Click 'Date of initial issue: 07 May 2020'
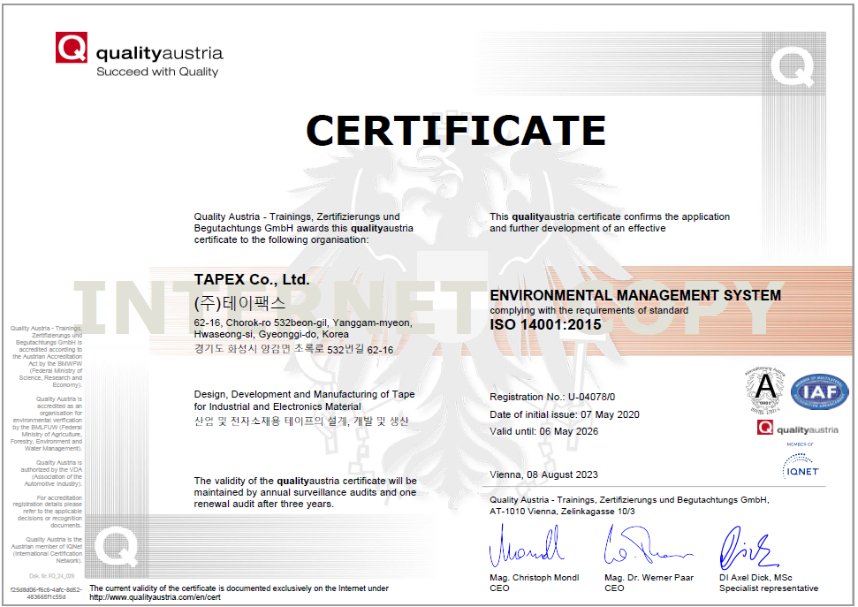The image size is (858, 607). tap(565, 414)
